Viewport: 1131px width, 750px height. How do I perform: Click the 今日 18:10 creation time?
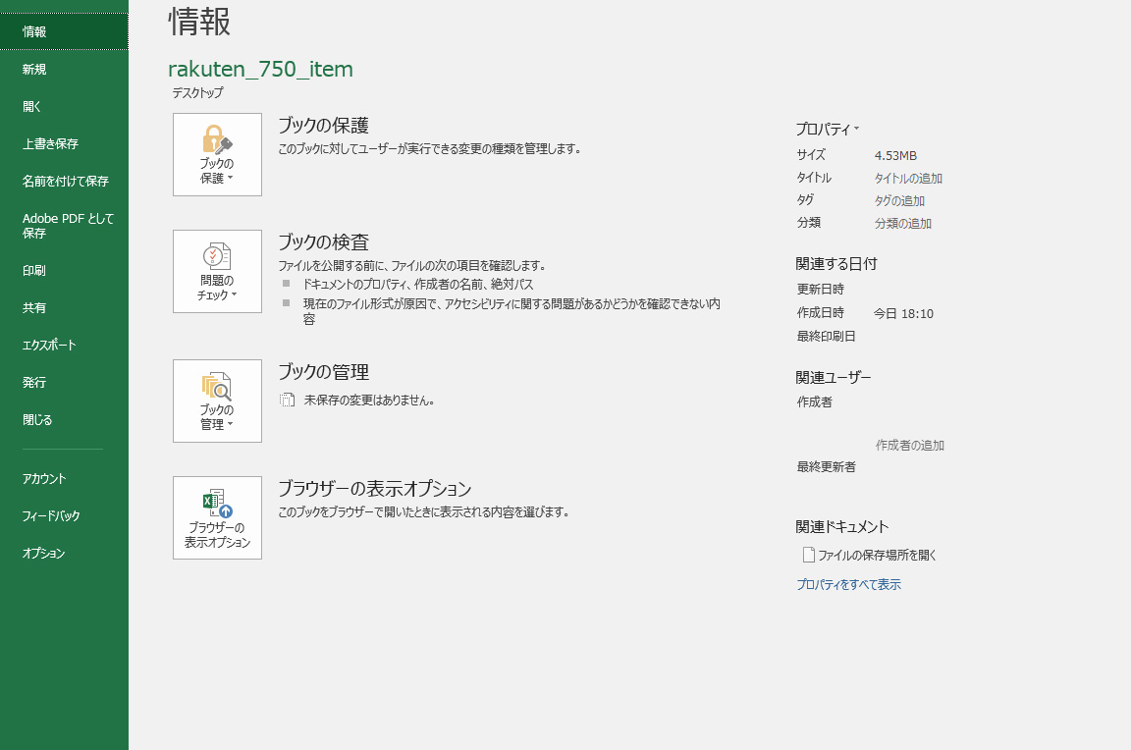tap(904, 314)
